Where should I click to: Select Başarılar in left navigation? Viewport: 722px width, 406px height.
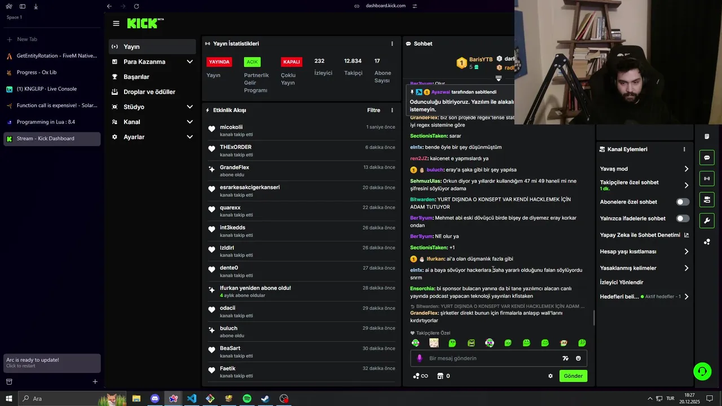[152, 77]
